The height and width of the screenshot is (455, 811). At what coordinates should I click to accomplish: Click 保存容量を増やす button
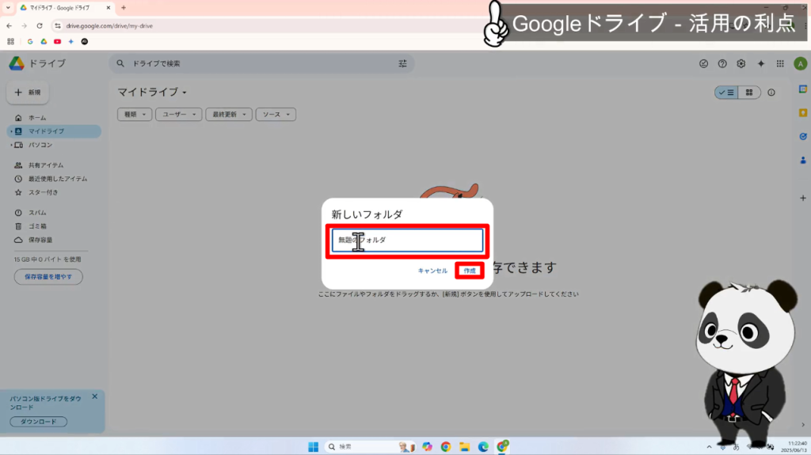pos(48,277)
